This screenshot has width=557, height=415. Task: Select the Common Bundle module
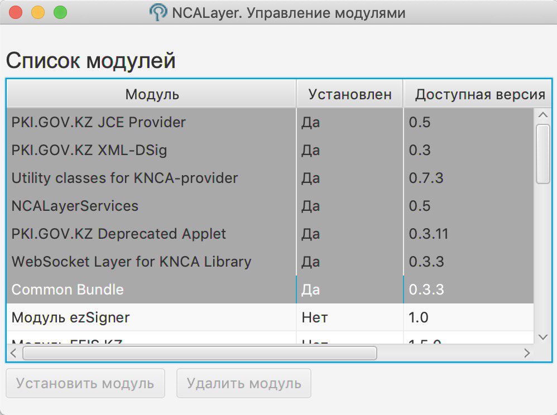point(270,289)
